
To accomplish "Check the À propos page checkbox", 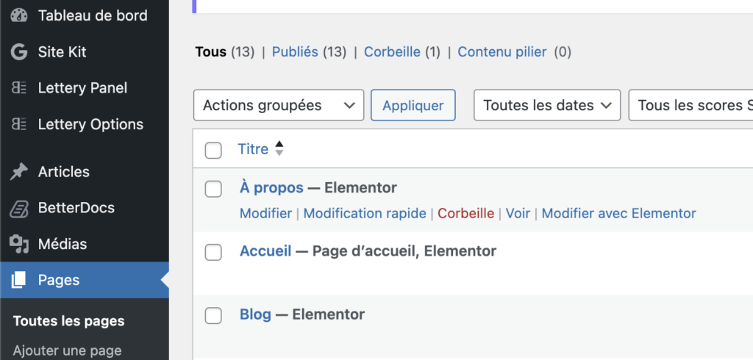I will click(x=213, y=189).
